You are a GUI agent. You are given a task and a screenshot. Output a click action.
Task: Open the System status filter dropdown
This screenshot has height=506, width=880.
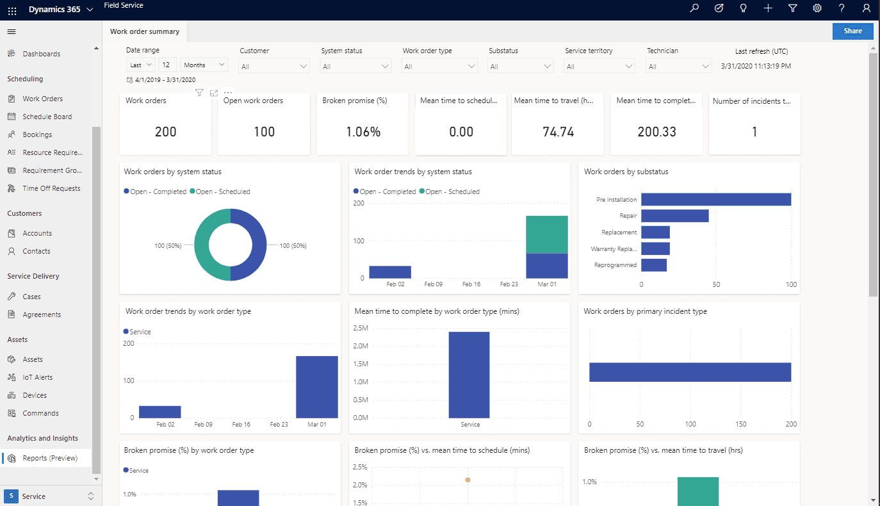355,66
